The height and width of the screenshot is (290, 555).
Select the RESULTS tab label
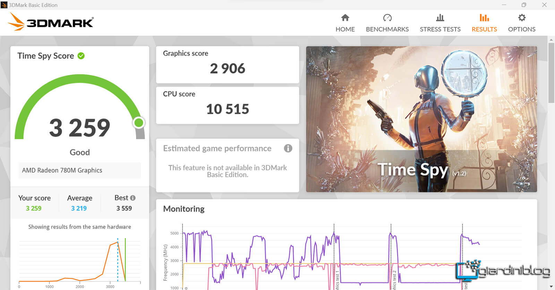coord(484,29)
